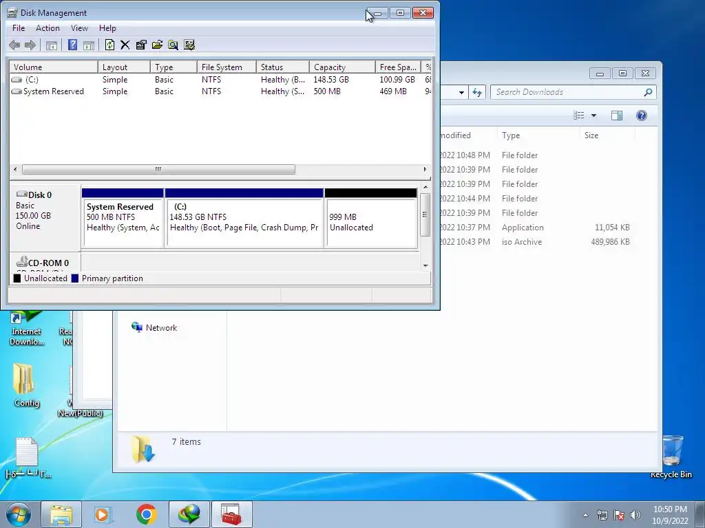Click the Back arrow in Disk Management toolbar
Image resolution: width=705 pixels, height=528 pixels.
tap(14, 45)
